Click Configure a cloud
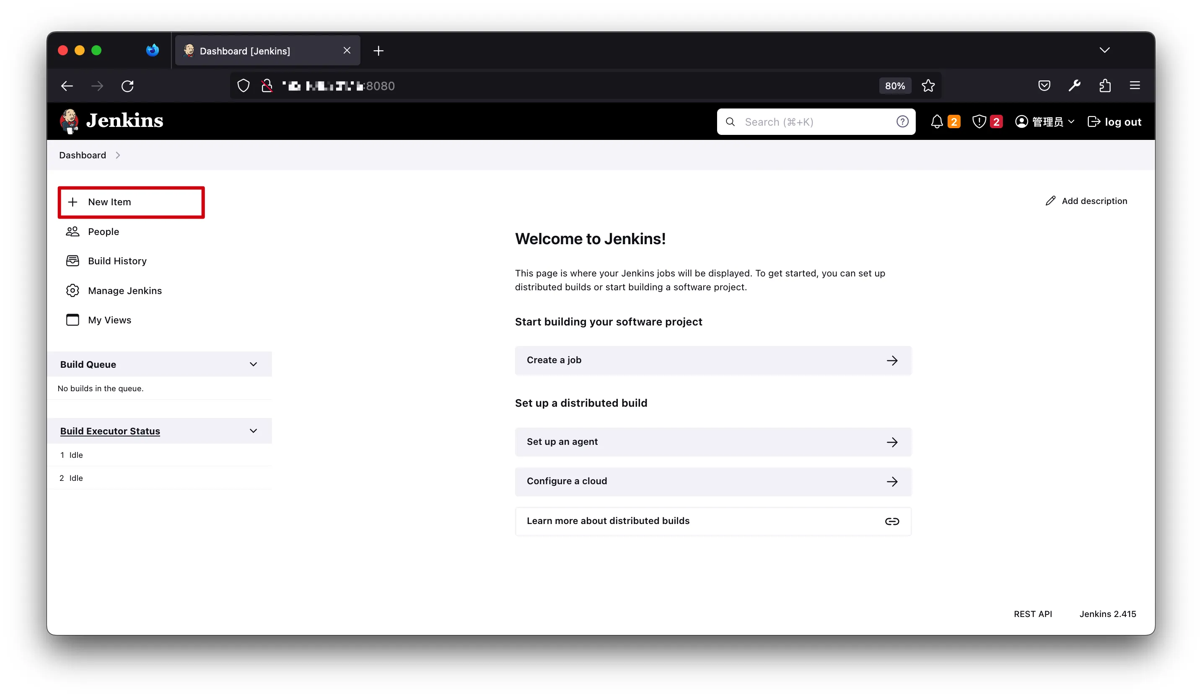Screen dimensions: 1202x697 tap(713, 482)
